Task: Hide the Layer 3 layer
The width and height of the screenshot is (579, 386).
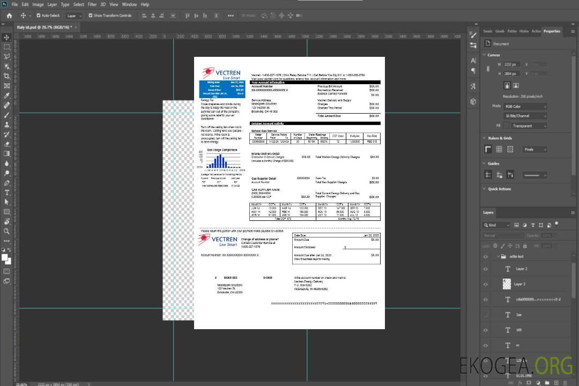Action: click(486, 285)
